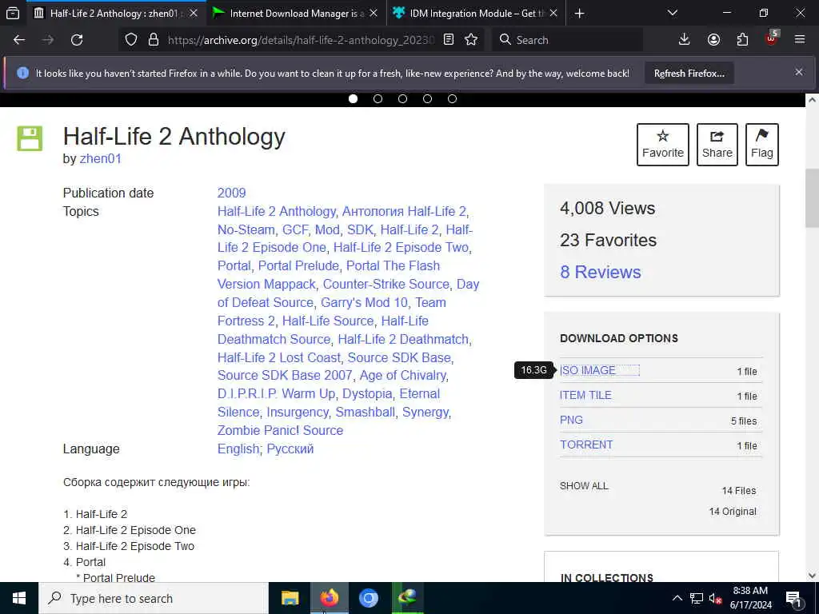Click the forward navigation arrow
819x614 pixels.
point(48,40)
